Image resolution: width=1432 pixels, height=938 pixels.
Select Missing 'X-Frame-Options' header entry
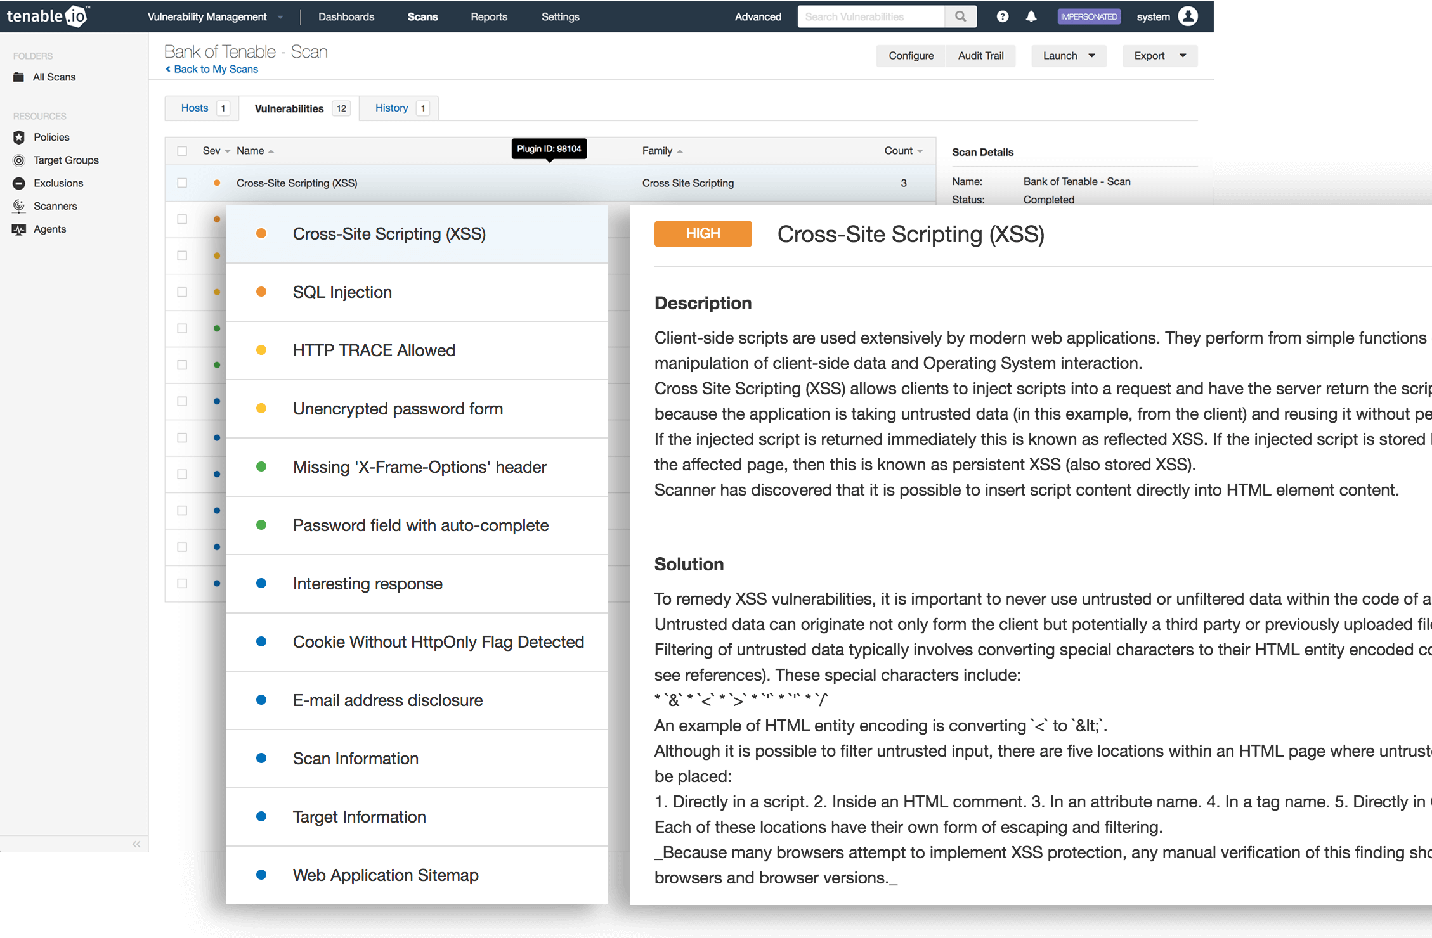pyautogui.click(x=417, y=467)
